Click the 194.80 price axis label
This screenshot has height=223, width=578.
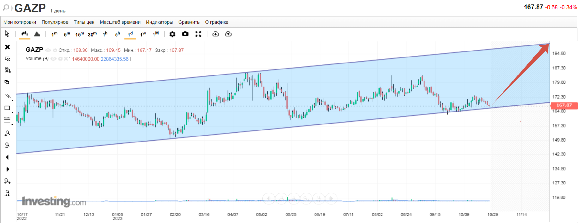pyautogui.click(x=559, y=53)
